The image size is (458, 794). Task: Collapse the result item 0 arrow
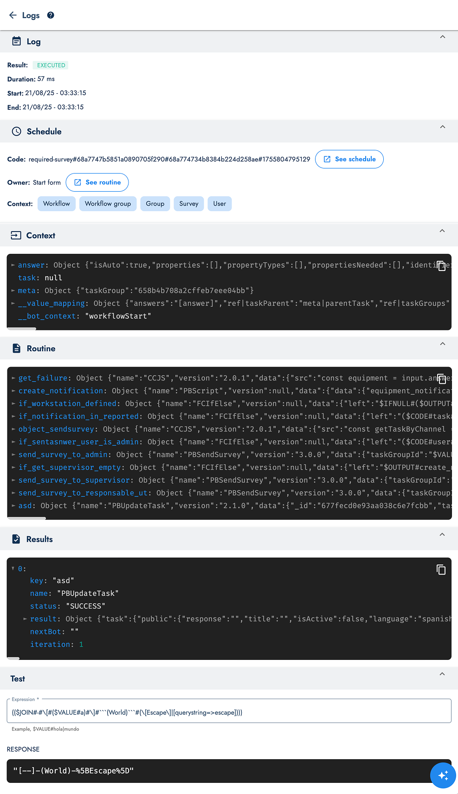pos(13,568)
